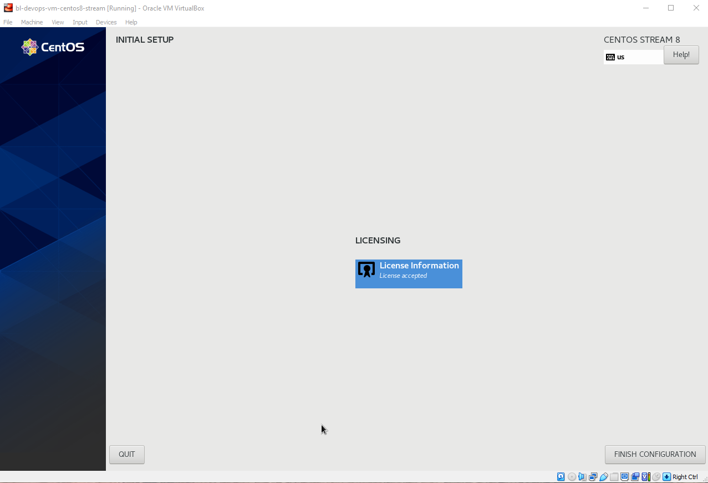Click the USB devices status icon
This screenshot has height=483, width=708.
tap(604, 477)
